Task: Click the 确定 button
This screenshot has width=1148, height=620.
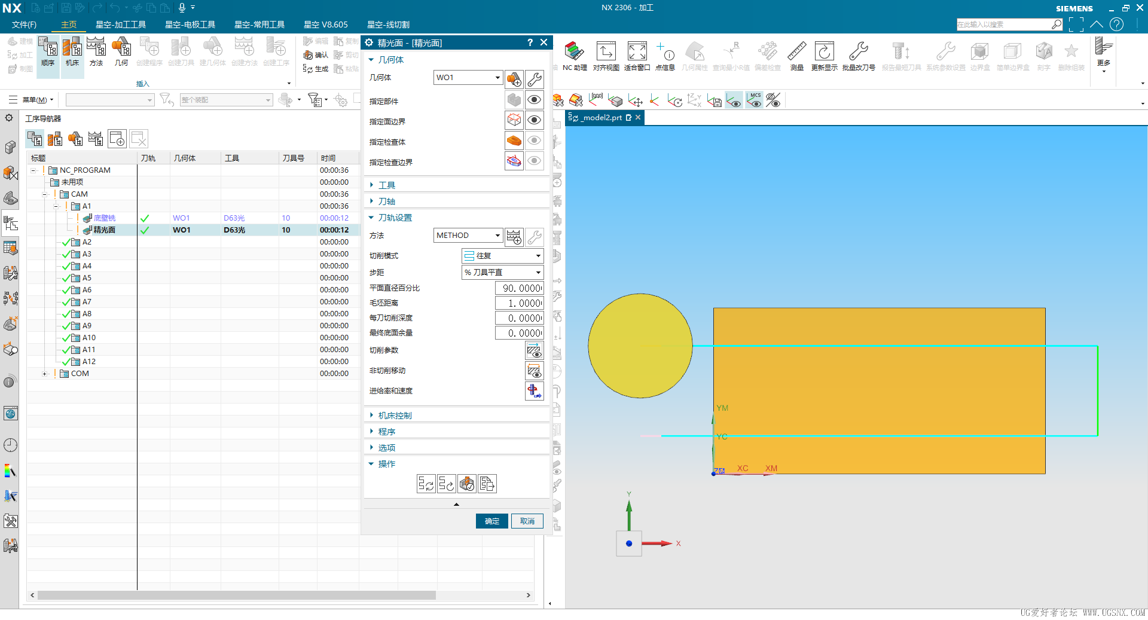Action: [x=491, y=521]
